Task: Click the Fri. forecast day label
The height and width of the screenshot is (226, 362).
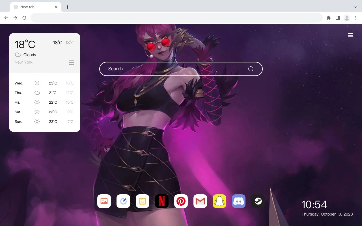Action: pos(17,102)
